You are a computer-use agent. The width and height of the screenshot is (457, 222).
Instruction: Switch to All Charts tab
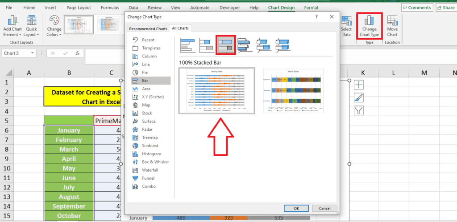point(180,28)
